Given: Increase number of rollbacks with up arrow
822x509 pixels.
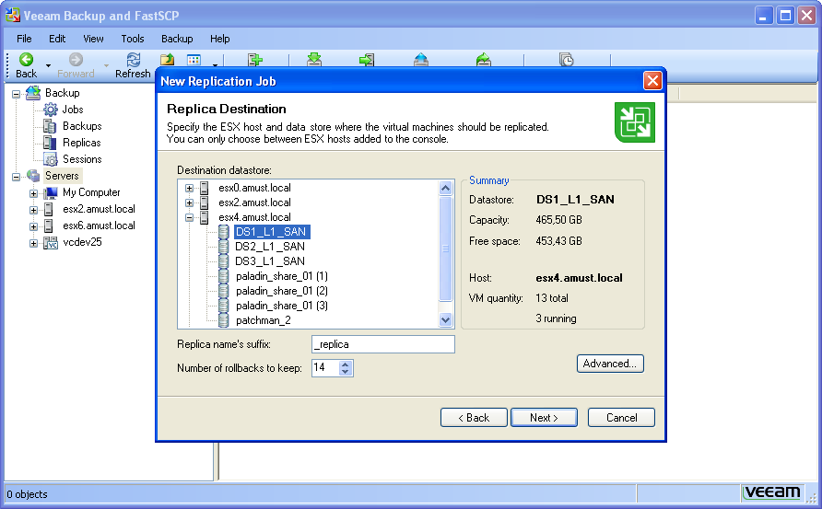Looking at the screenshot, I should [x=345, y=364].
